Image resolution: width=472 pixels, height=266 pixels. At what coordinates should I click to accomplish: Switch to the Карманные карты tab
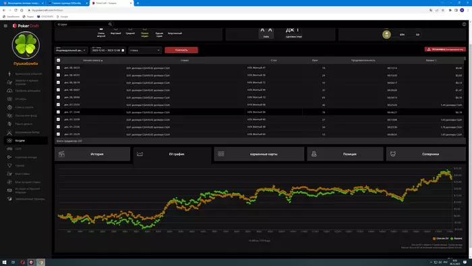click(259, 154)
